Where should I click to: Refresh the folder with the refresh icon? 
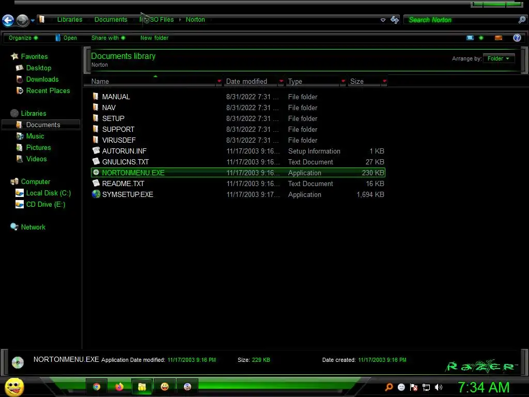point(394,20)
